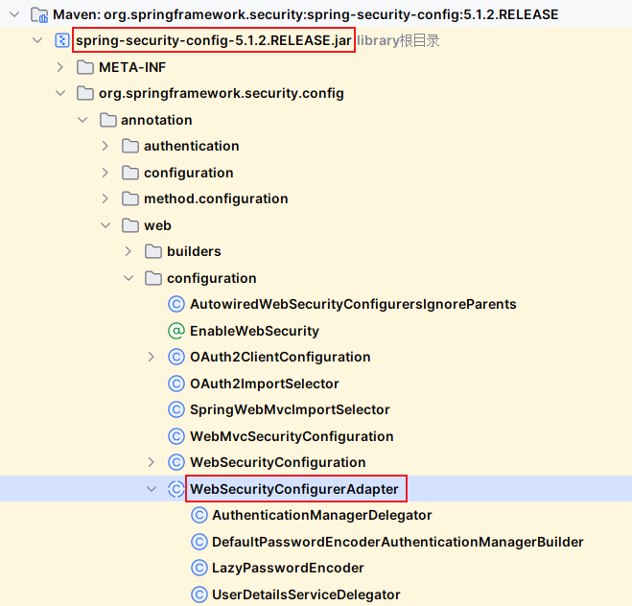Viewport: 632px width, 606px height.
Task: Click the jar archive icon
Action: [62, 40]
